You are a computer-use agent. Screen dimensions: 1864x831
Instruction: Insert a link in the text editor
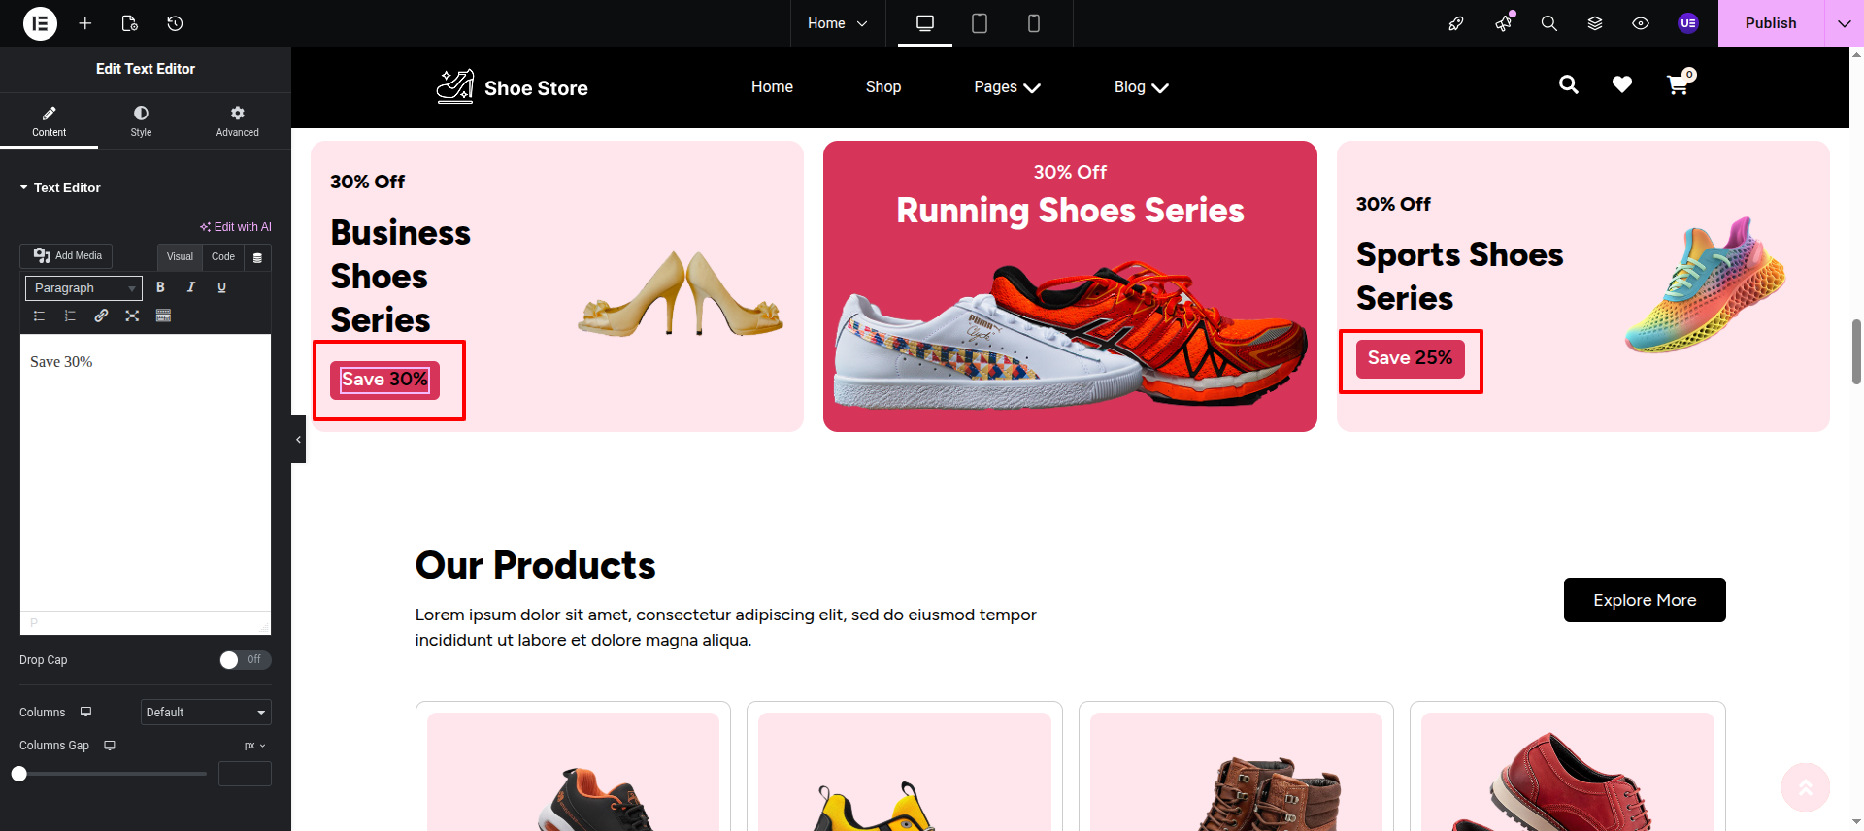101,316
